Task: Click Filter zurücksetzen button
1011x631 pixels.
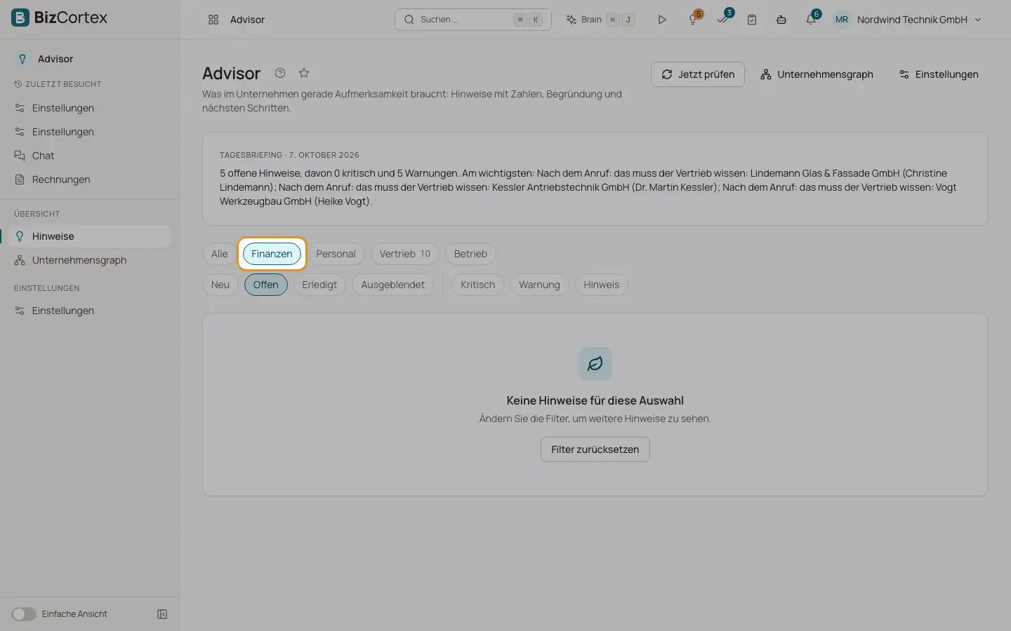Action: pos(595,449)
